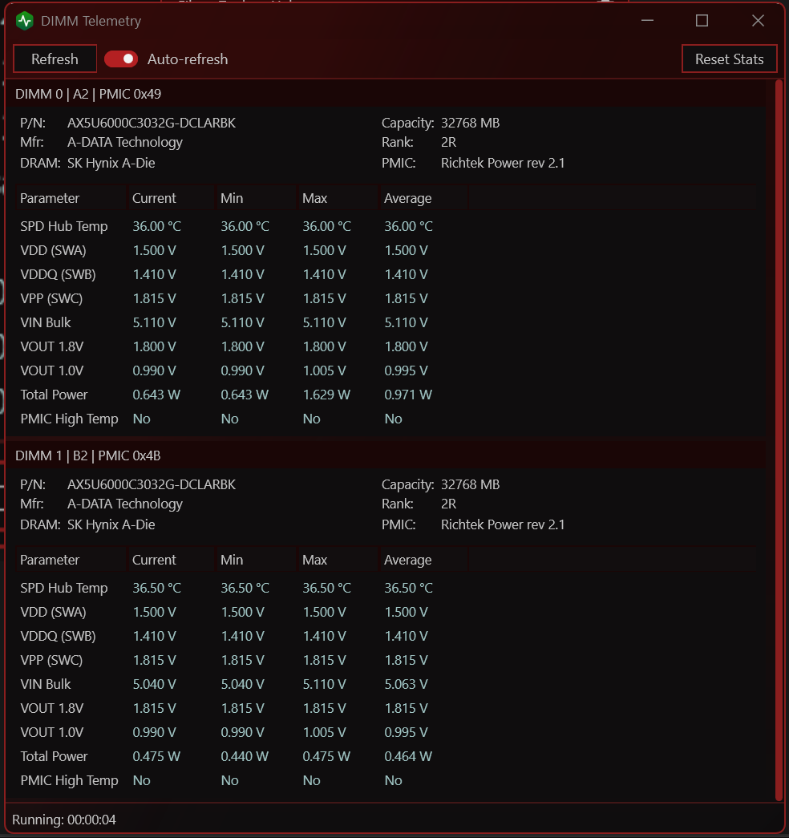Select DIMM 1 VDD (SWA) row label

tap(53, 613)
